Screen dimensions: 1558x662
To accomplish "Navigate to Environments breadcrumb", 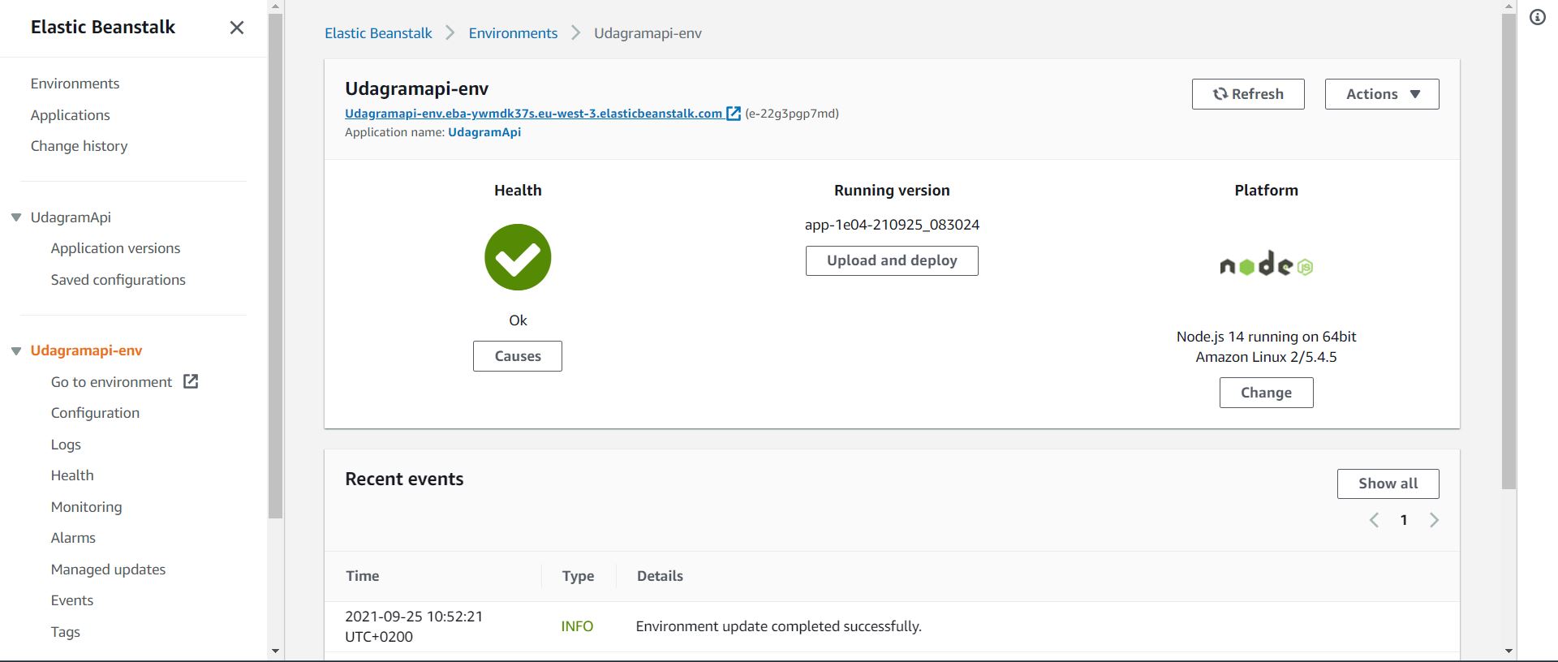I will pyautogui.click(x=513, y=33).
